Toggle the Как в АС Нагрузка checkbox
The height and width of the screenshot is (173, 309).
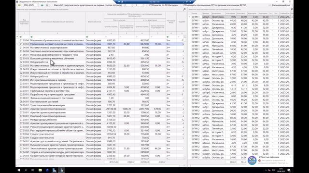[x=52, y=5]
